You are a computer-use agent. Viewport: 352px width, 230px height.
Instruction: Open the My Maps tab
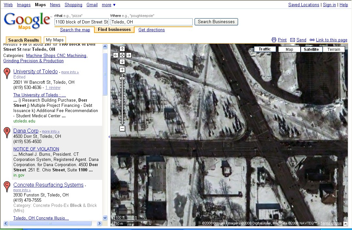coord(55,40)
